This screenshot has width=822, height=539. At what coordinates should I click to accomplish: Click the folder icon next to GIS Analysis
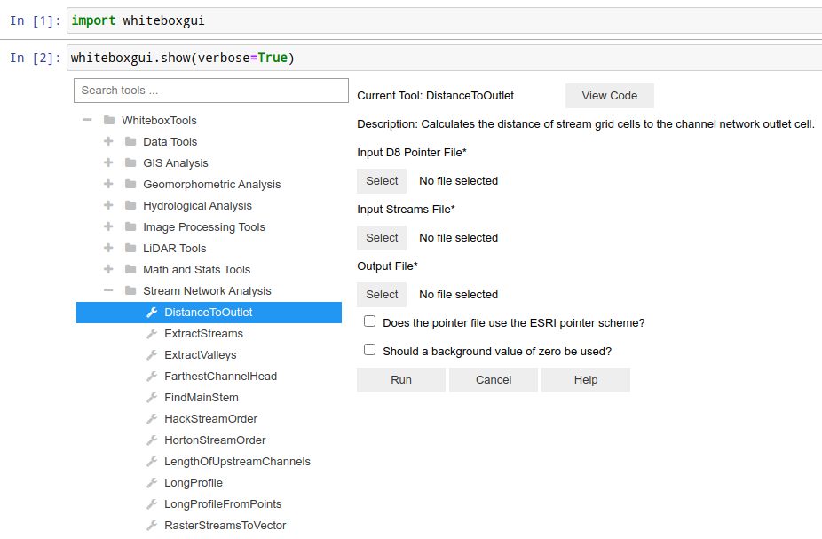pos(130,163)
